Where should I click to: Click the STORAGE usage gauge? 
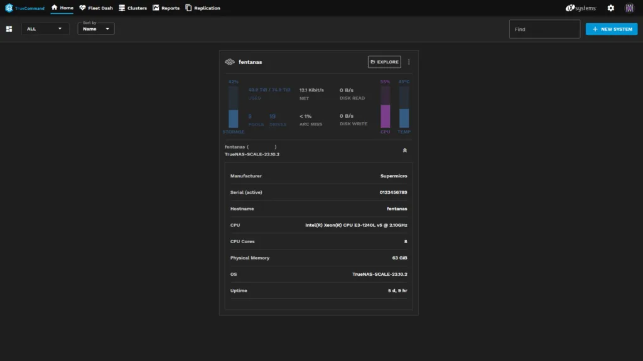click(233, 107)
